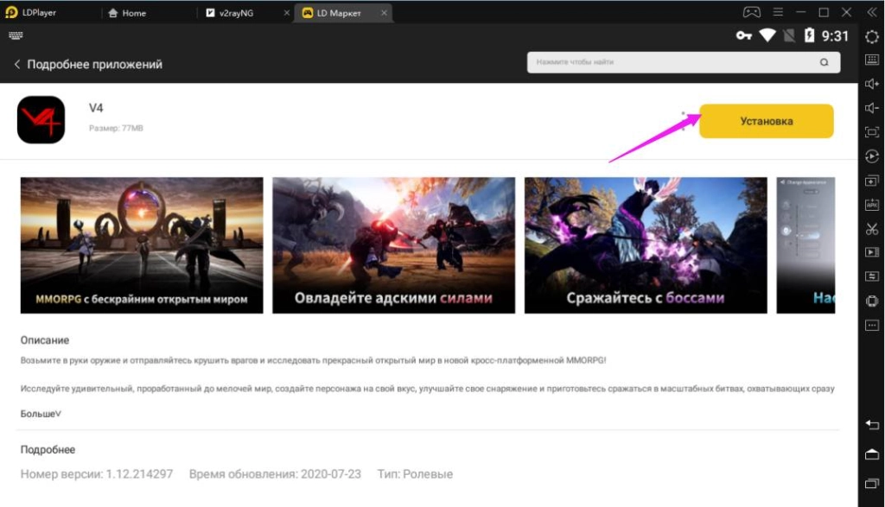Switch to the Home tab

pyautogui.click(x=134, y=13)
